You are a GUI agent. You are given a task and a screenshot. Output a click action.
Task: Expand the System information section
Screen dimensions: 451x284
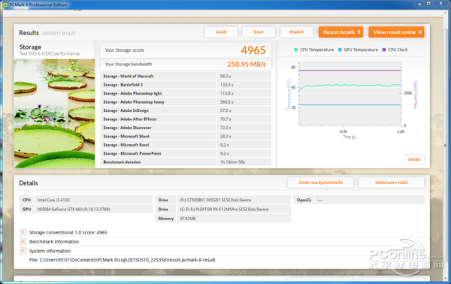coord(23,251)
